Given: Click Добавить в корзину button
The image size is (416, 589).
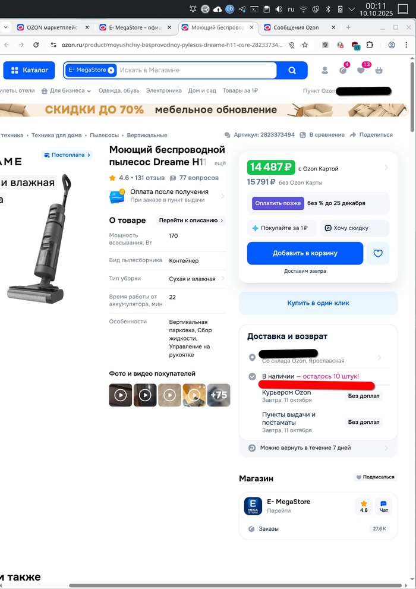Looking at the screenshot, I should click(x=305, y=253).
